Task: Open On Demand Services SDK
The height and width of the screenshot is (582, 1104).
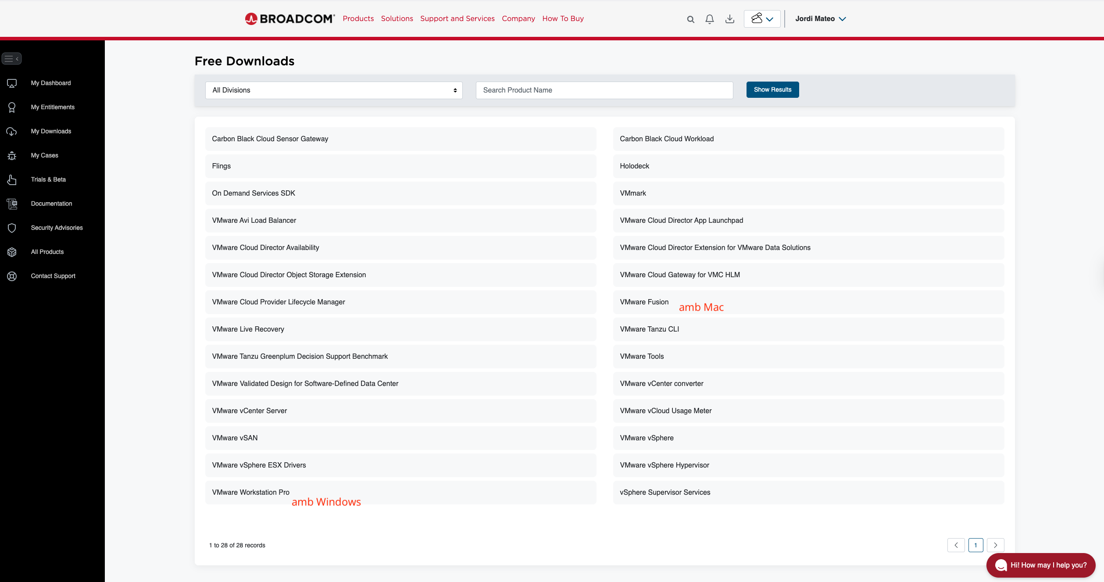Action: (400, 193)
